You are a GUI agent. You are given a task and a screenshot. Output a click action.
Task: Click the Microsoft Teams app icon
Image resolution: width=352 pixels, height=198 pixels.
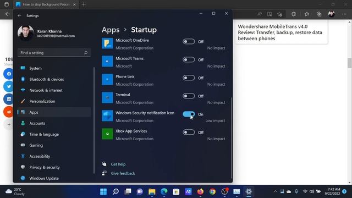107,61
